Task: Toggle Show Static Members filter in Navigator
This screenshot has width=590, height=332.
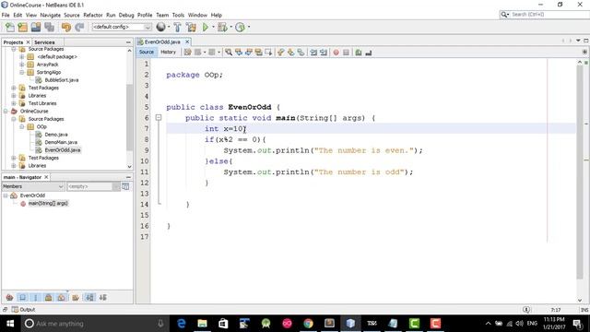Action: pyautogui.click(x=35, y=297)
